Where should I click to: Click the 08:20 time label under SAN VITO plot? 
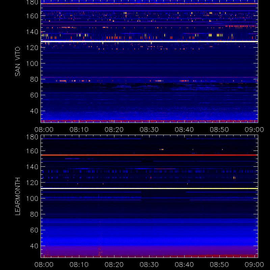pos(114,130)
